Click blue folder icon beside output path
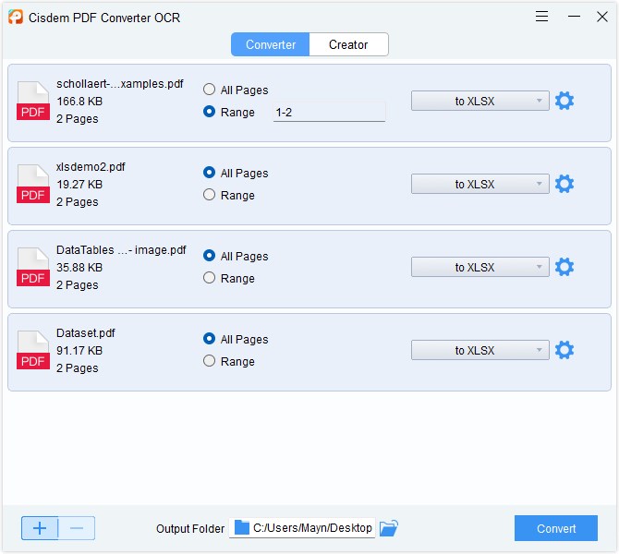 point(242,527)
